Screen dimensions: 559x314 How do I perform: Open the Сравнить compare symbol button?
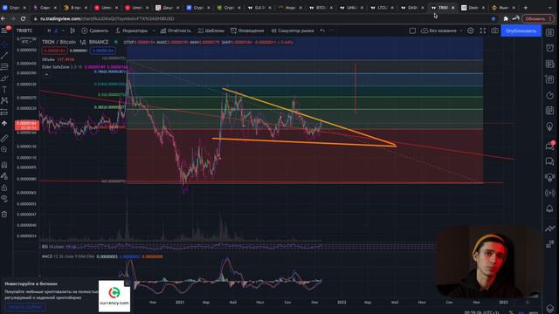95,31
